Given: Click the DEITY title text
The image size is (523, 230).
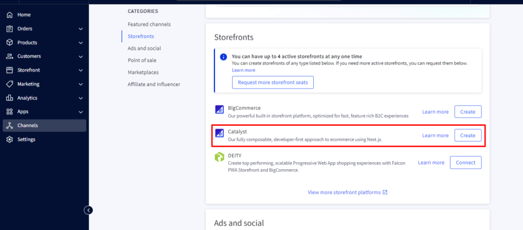Looking at the screenshot, I should point(234,156).
